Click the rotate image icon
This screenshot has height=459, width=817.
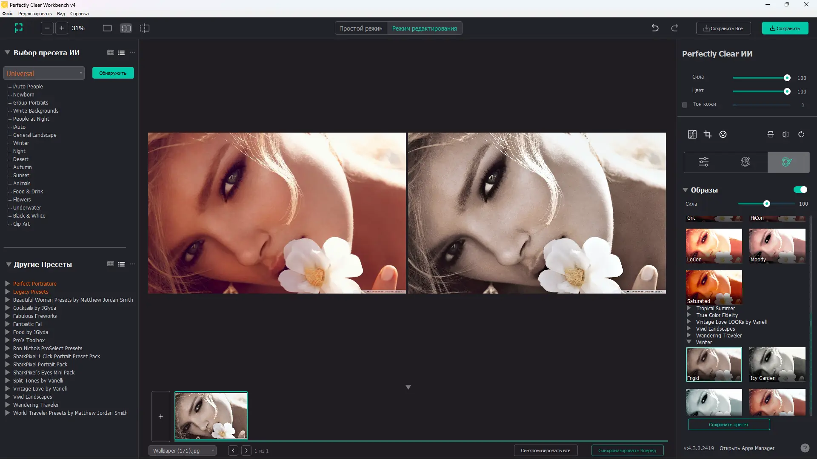pyautogui.click(x=801, y=134)
